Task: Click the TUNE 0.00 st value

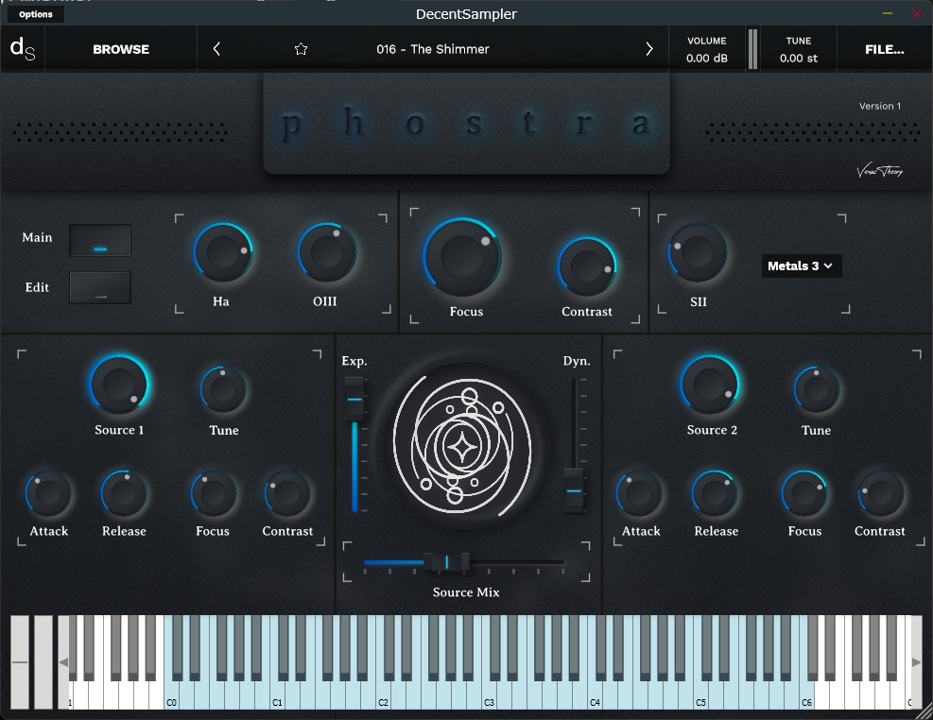Action: pos(799,59)
